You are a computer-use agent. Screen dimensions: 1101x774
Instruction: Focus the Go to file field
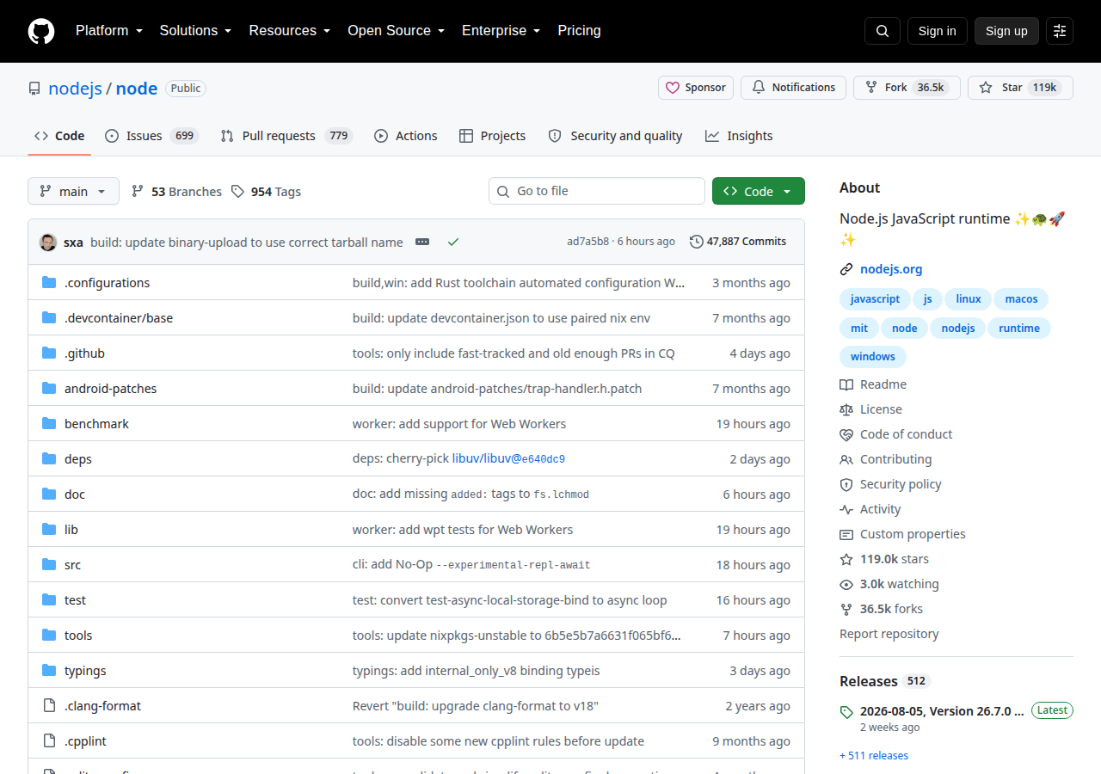(597, 191)
